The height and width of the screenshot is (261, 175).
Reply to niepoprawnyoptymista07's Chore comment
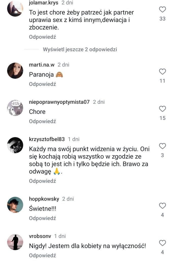pos(42,121)
